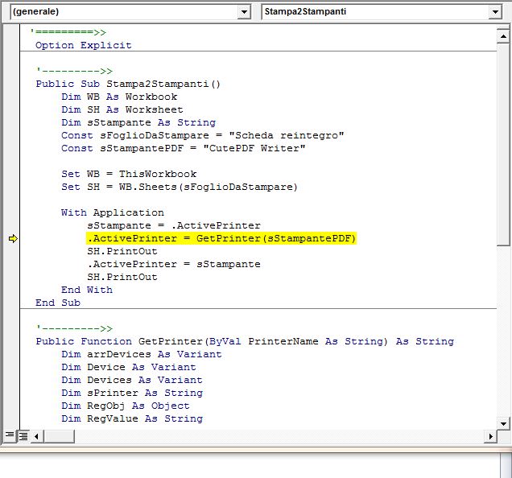Click Set WB = ThisWorkbook line
Viewport: 512px width, 478px height.
coord(129,174)
